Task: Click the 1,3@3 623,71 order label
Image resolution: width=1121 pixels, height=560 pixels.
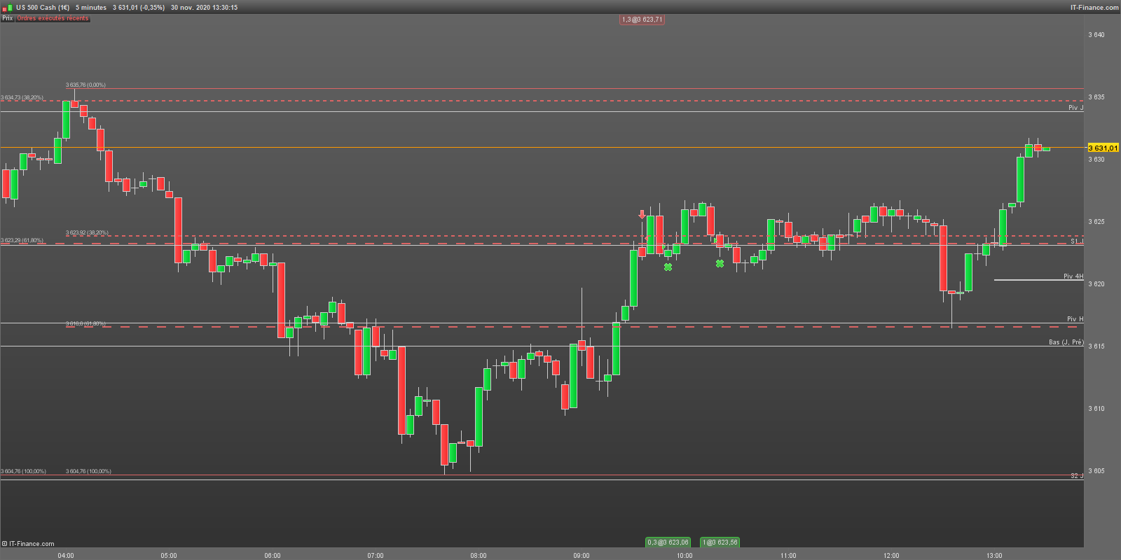Action: click(642, 20)
